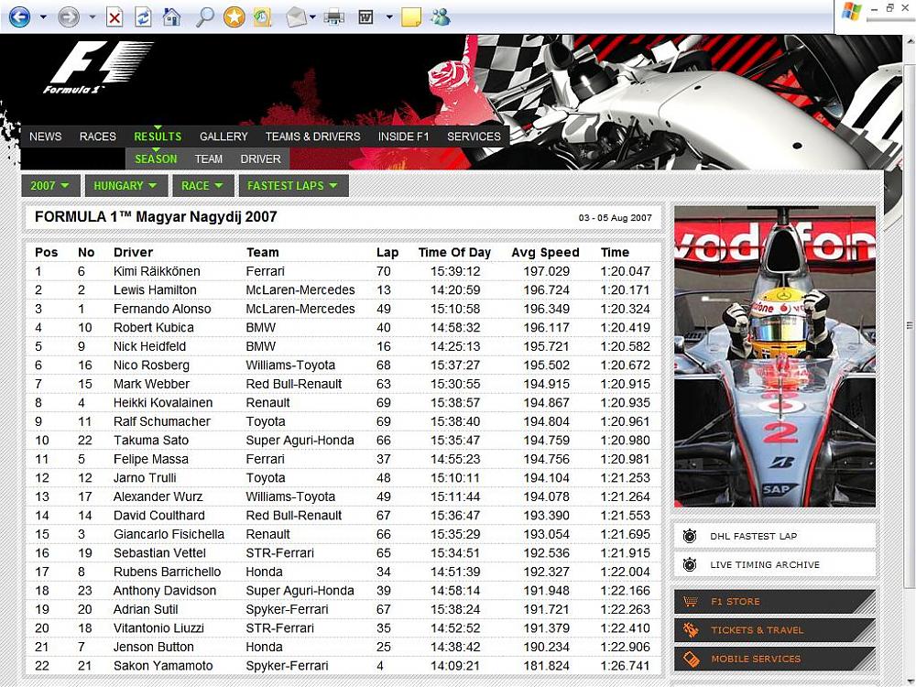The image size is (916, 687).
Task: Stop page loading with red X icon
Action: 114,16
